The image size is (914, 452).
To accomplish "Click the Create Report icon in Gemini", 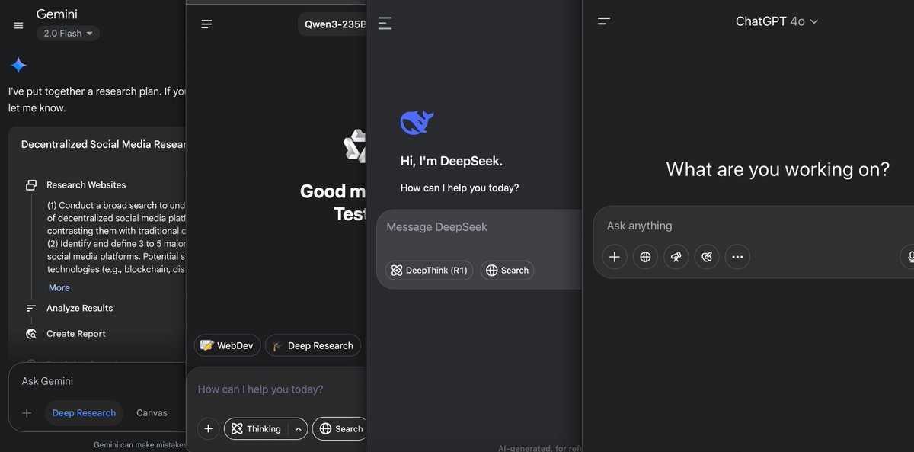I will (31, 334).
